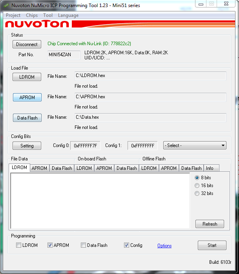Screen dimensions: 239x274
Task: Expand the - Select - dropdown
Action: tap(195, 145)
